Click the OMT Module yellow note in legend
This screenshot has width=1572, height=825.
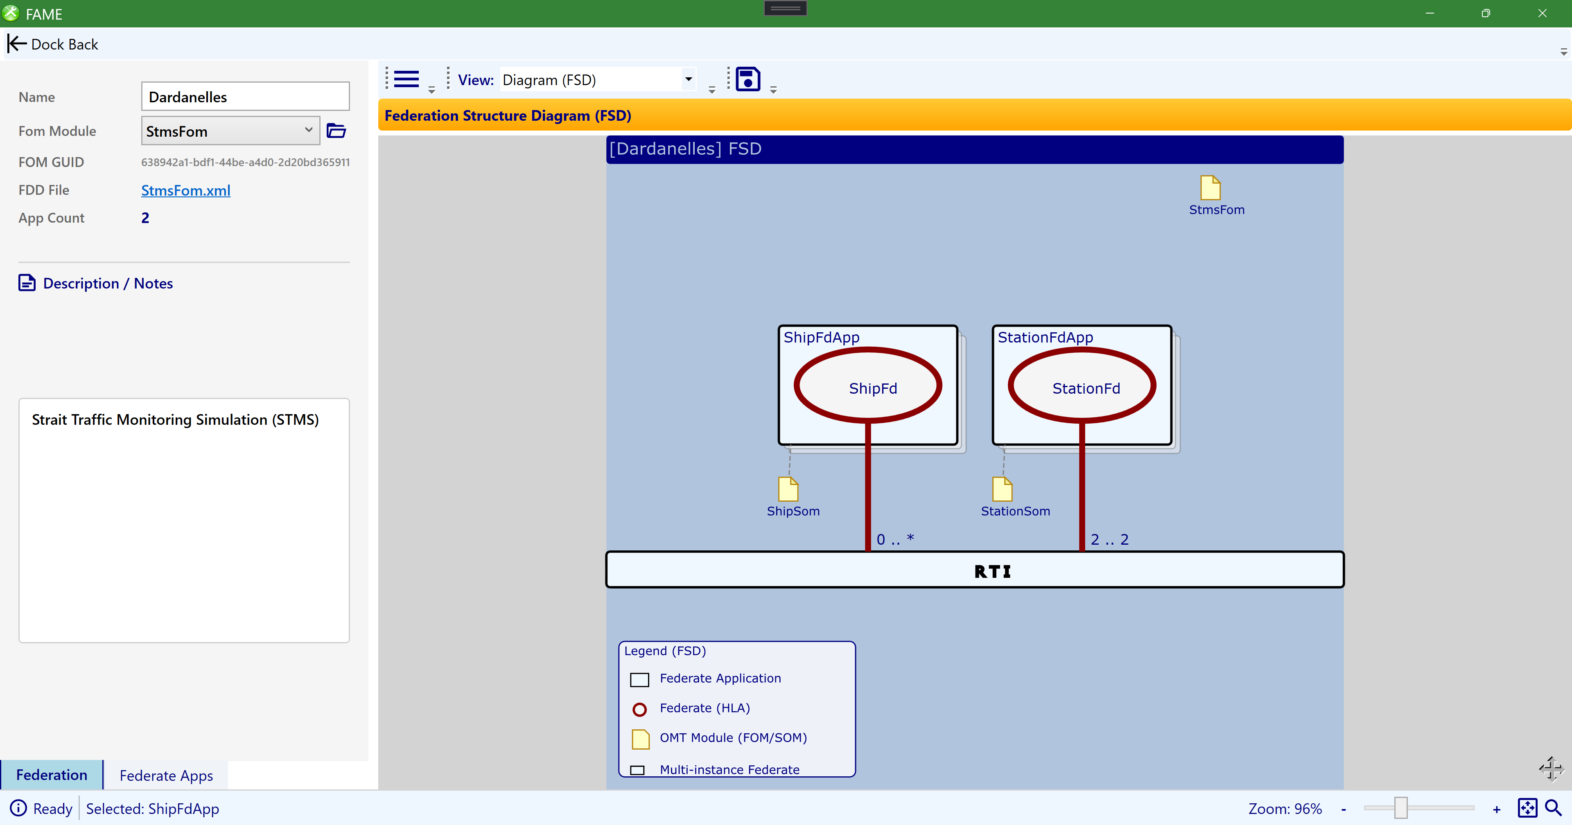[x=640, y=739]
